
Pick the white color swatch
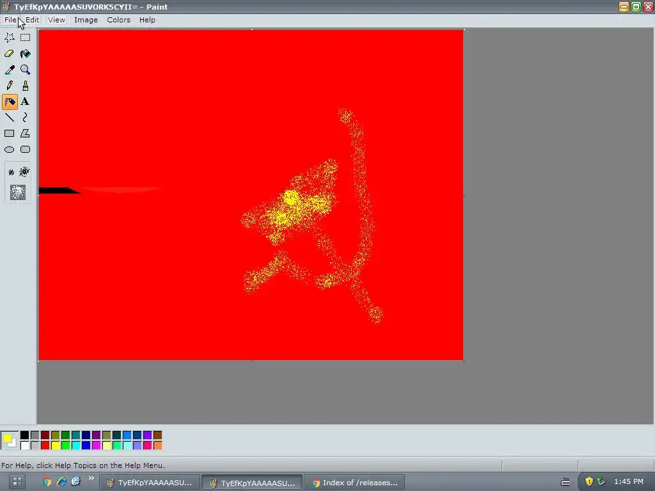click(x=25, y=446)
